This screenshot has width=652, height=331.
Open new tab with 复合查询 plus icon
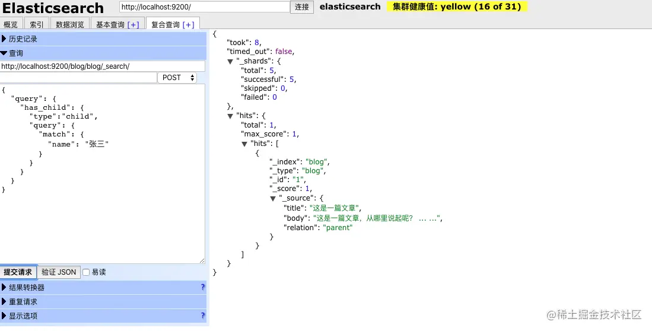click(188, 24)
